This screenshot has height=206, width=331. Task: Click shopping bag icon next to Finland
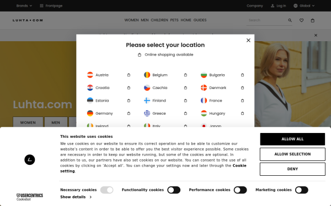(185, 101)
